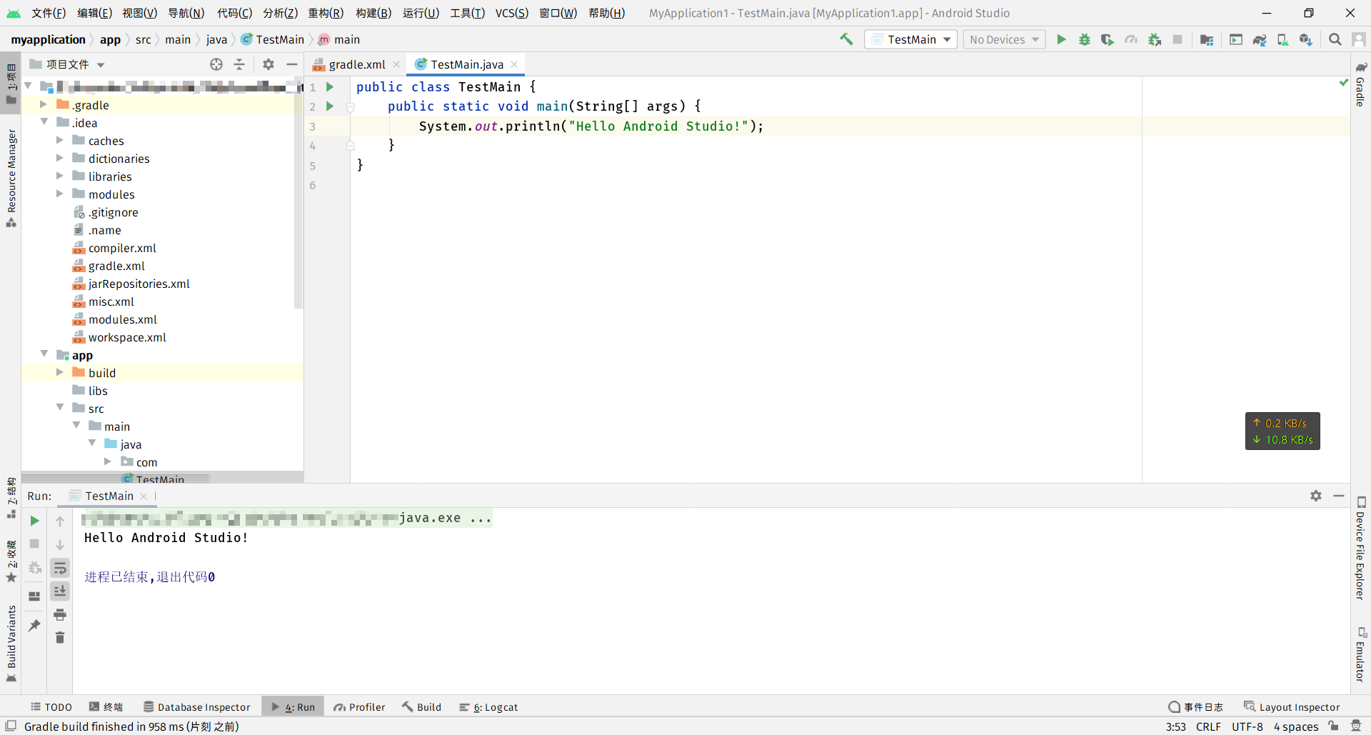Hide the Run tool window
The height and width of the screenshot is (735, 1371).
pyautogui.click(x=1339, y=496)
